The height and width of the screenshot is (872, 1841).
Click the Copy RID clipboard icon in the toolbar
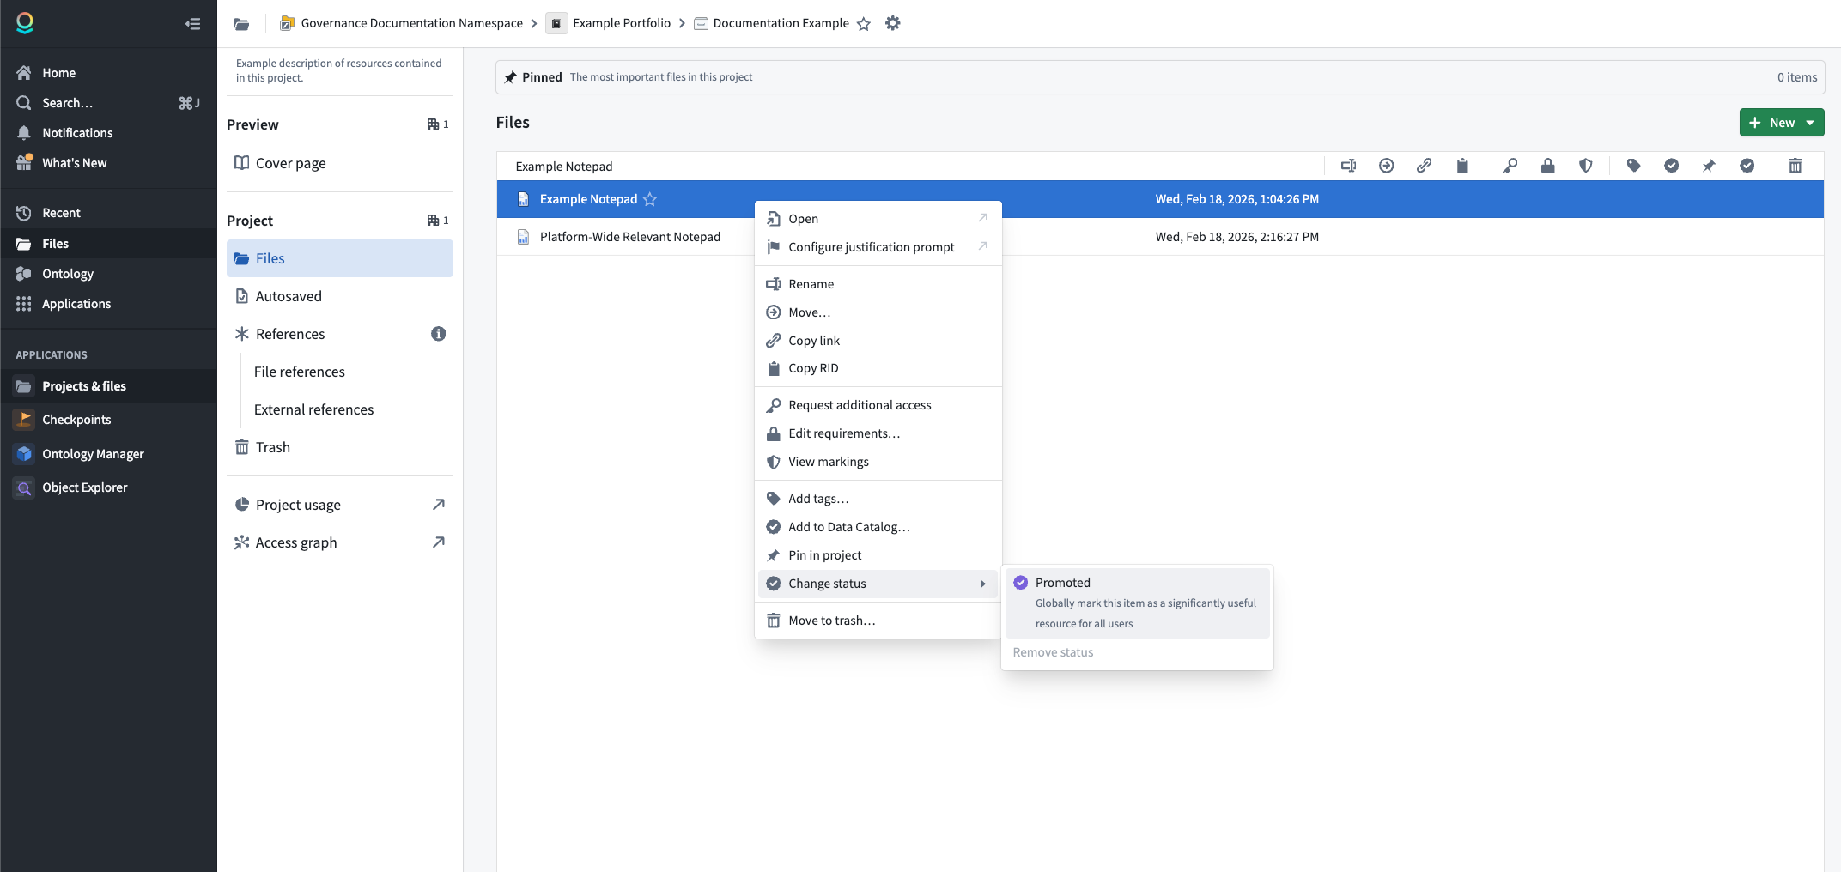(x=1462, y=166)
